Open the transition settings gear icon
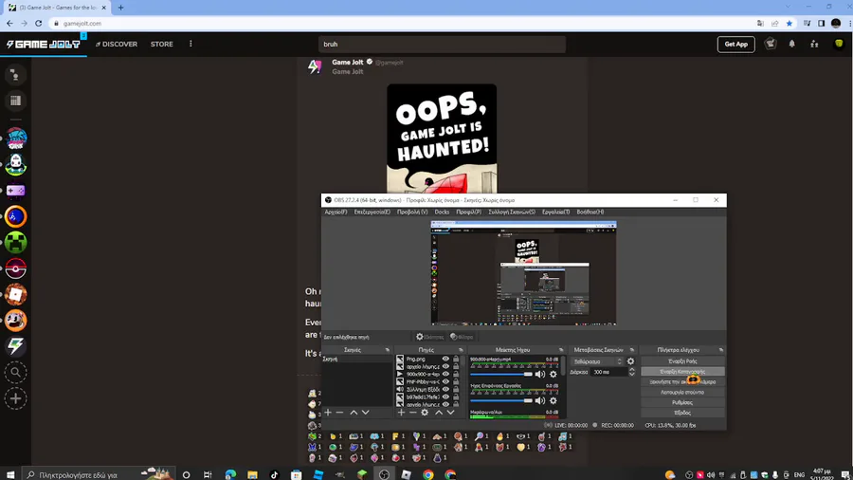This screenshot has width=853, height=480. [x=630, y=361]
